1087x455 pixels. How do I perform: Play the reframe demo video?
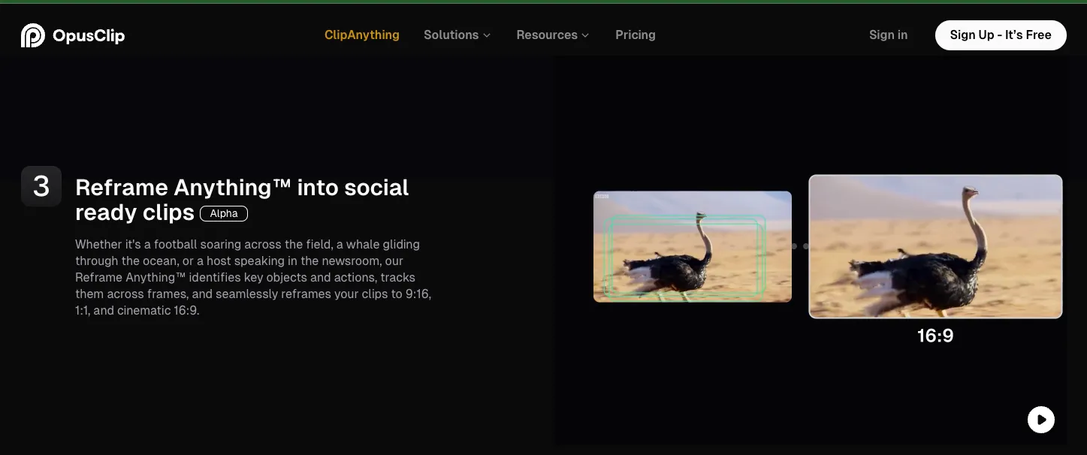click(x=1041, y=420)
